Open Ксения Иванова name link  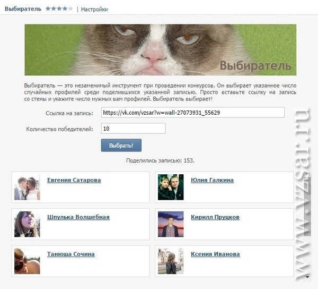point(215,254)
